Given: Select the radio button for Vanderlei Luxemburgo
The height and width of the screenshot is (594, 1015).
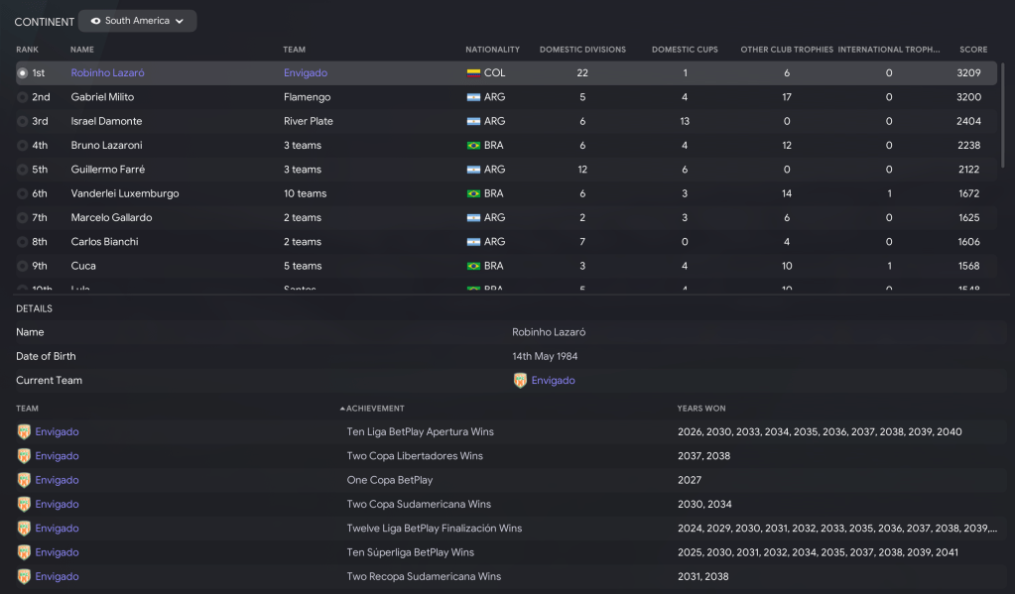Looking at the screenshot, I should point(23,193).
